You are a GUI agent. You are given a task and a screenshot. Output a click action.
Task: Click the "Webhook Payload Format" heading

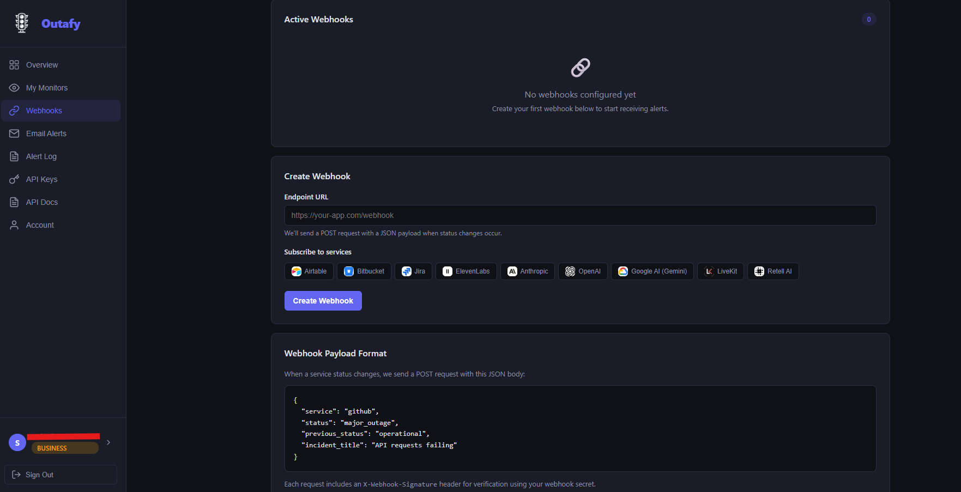[335, 354]
